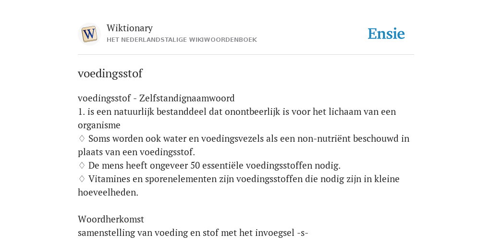Image resolution: width=492 pixels, height=246 pixels.
Task: Open the Ensie logo link
Action: coord(386,34)
